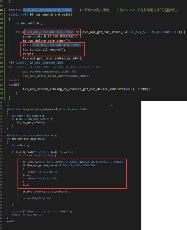Click the '#if CONFIG_TWS_USE_COMMON_ADDR' line without '== 0'

click(36, 63)
